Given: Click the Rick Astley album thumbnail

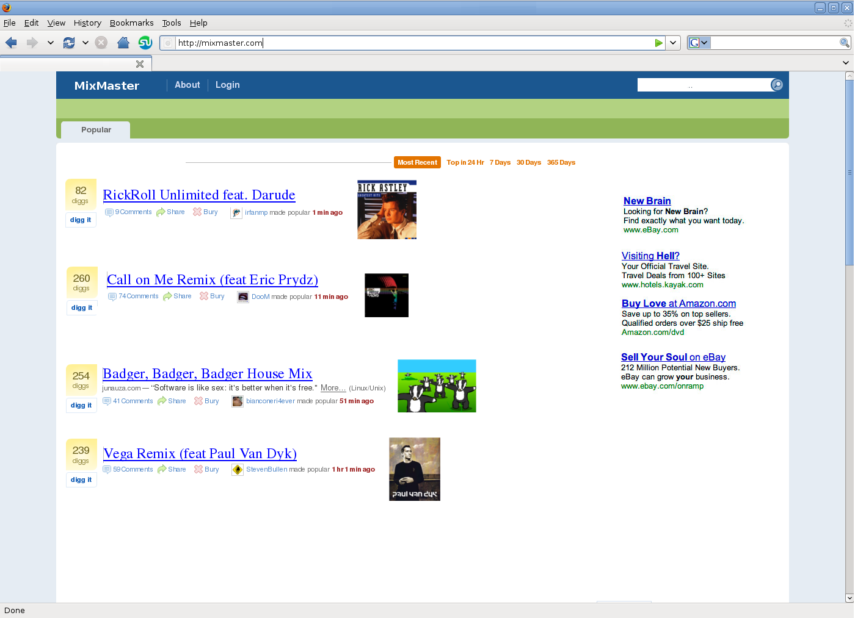Looking at the screenshot, I should click(x=387, y=209).
